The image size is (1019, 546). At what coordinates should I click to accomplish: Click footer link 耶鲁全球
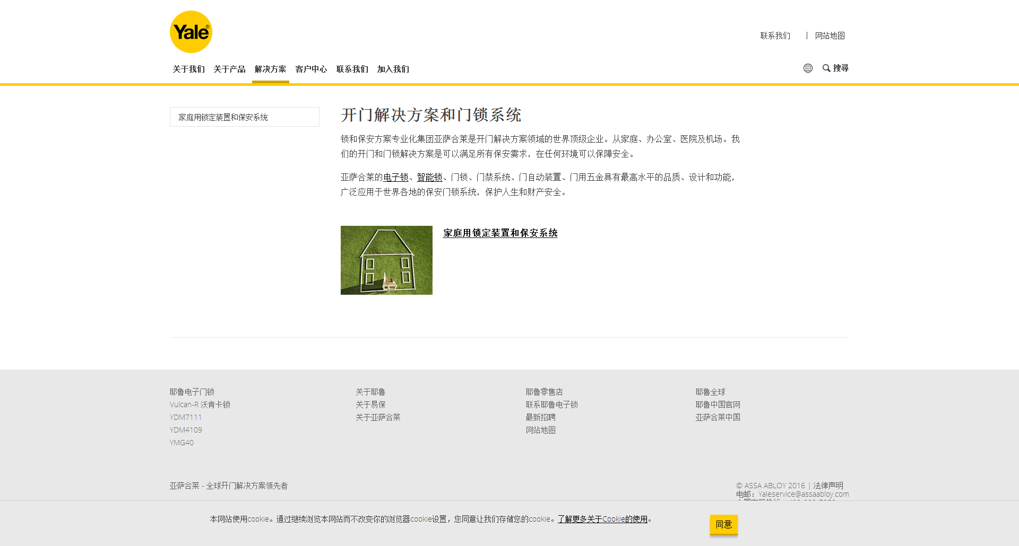point(710,392)
